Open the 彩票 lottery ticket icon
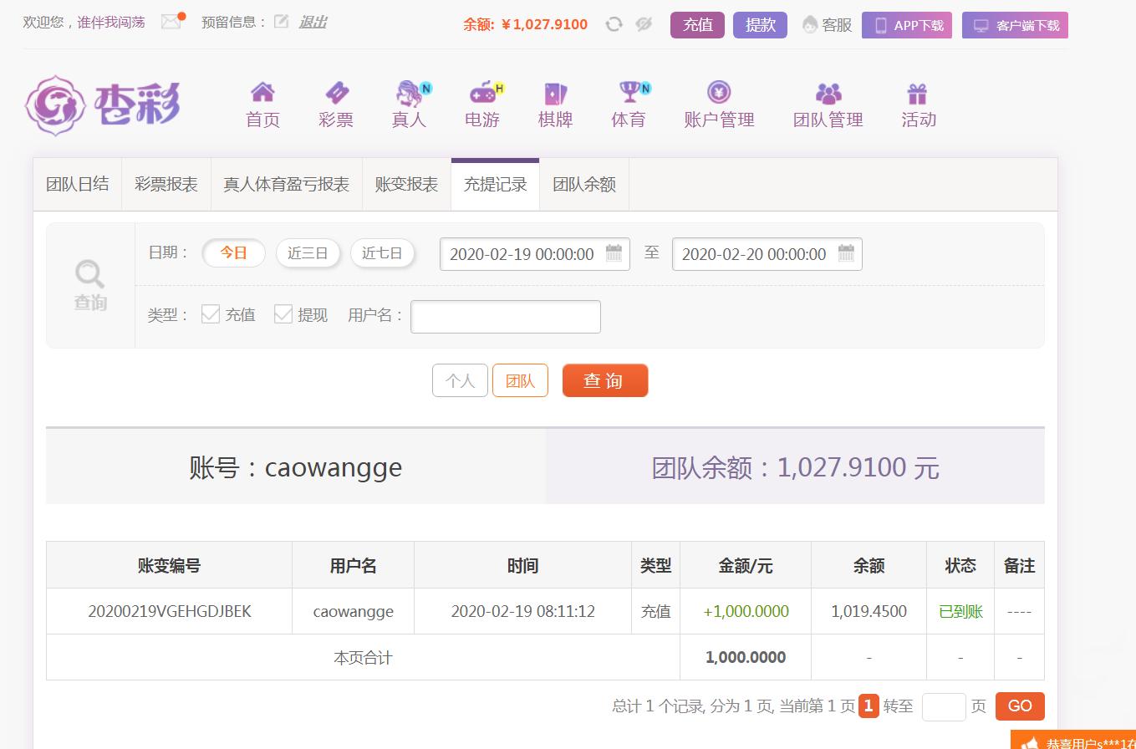 point(336,91)
